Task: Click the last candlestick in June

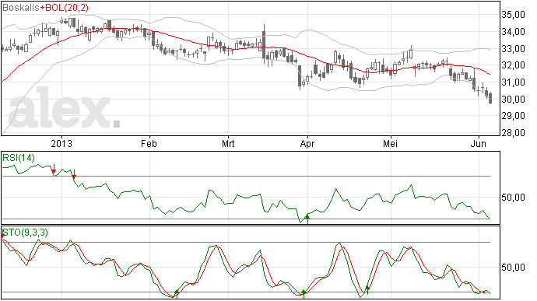Action: pos(490,98)
